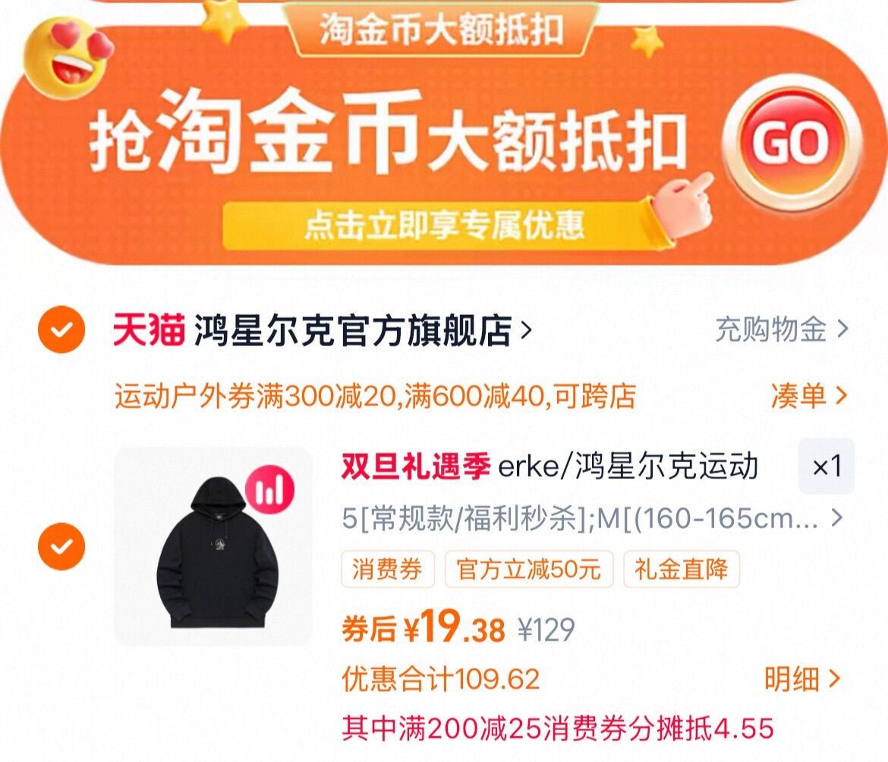
Task: Change the ×1 quantity selector
Action: click(x=827, y=467)
